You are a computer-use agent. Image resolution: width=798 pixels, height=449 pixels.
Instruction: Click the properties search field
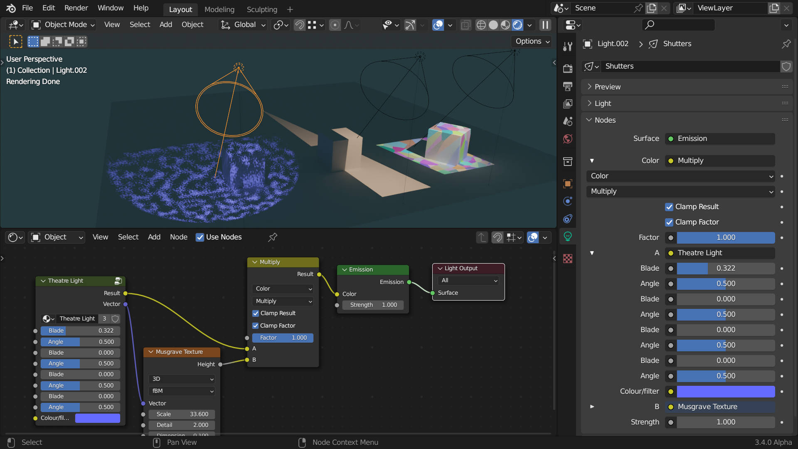(x=678, y=25)
